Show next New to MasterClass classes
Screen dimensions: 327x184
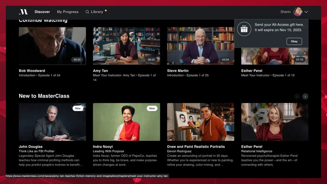coord(305,96)
